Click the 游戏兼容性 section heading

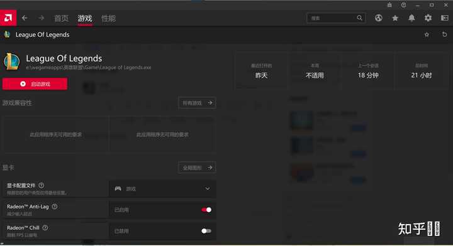[17, 103]
